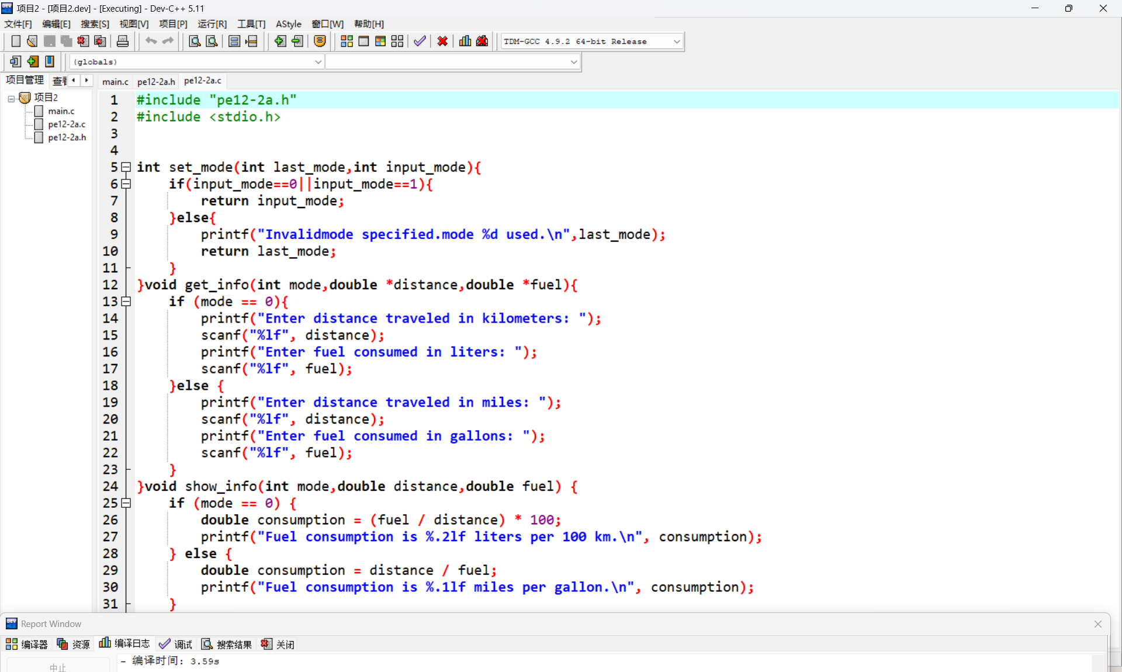Viewport: 1122px width, 672px height.
Task: Click the Undo arrow icon
Action: tap(151, 41)
